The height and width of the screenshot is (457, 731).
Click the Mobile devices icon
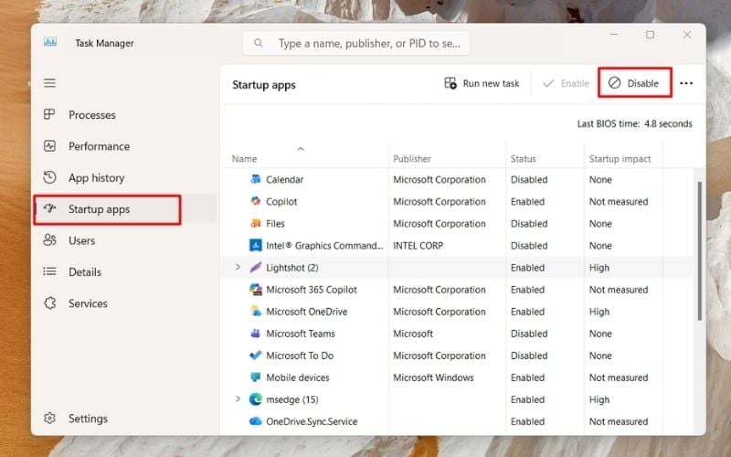point(256,377)
